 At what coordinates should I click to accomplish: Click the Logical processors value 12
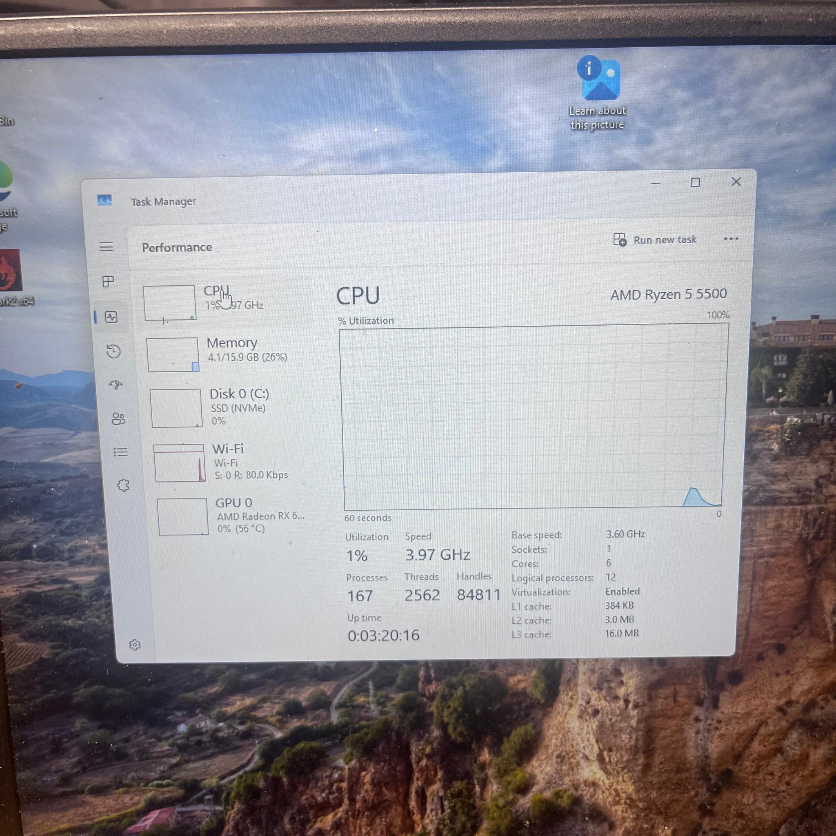click(x=611, y=577)
